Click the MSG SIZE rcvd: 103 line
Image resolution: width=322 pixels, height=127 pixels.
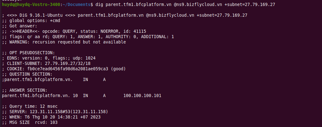(x=30, y=123)
